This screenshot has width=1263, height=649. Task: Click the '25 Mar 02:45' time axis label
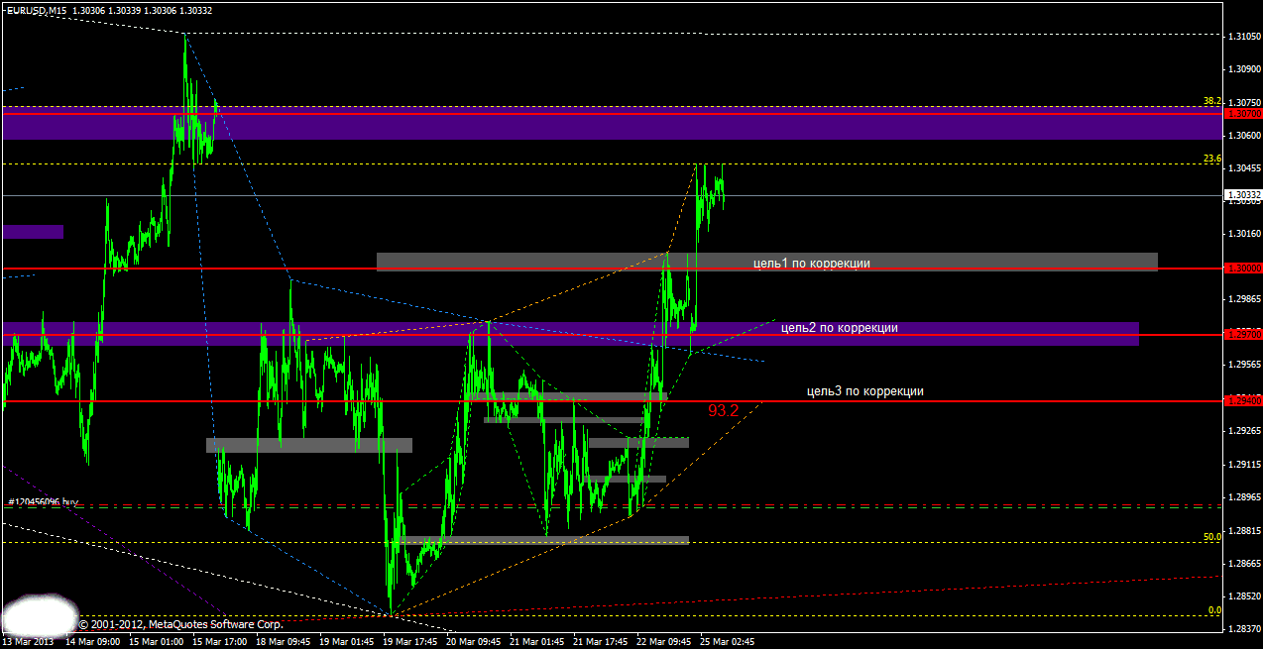[728, 642]
